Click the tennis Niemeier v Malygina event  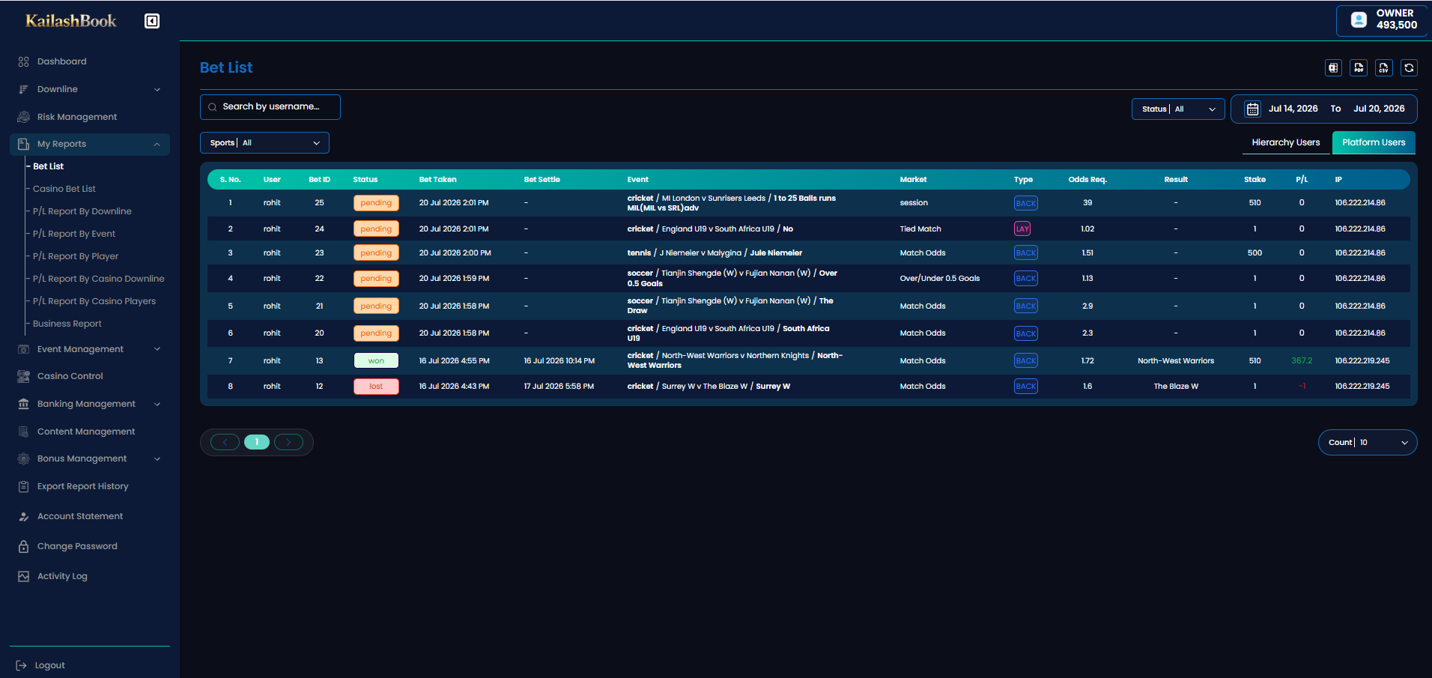pos(715,253)
